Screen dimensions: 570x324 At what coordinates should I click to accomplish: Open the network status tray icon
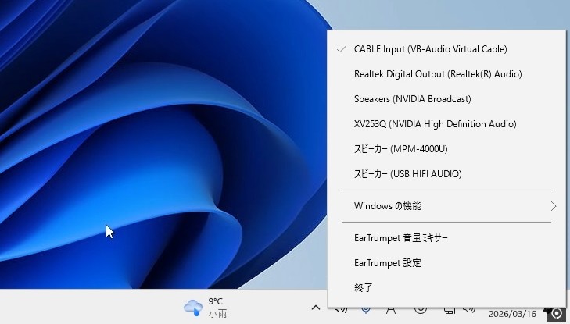(450, 311)
